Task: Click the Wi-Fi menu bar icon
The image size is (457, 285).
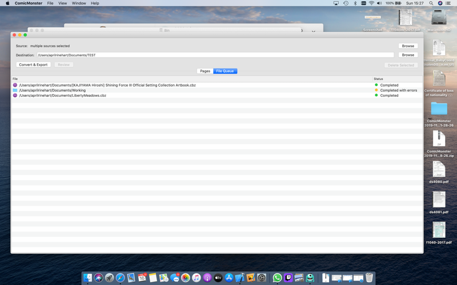Action: (371, 3)
